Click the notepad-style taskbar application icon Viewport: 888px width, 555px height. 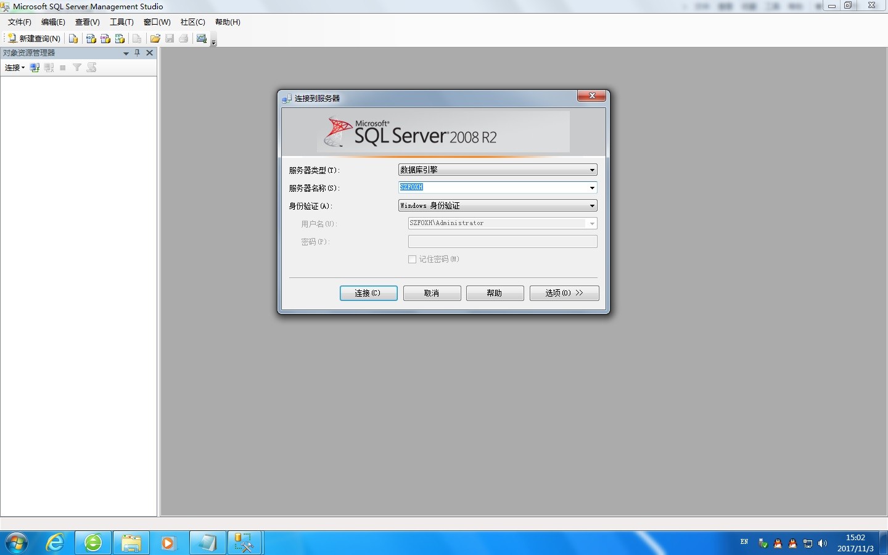click(207, 543)
